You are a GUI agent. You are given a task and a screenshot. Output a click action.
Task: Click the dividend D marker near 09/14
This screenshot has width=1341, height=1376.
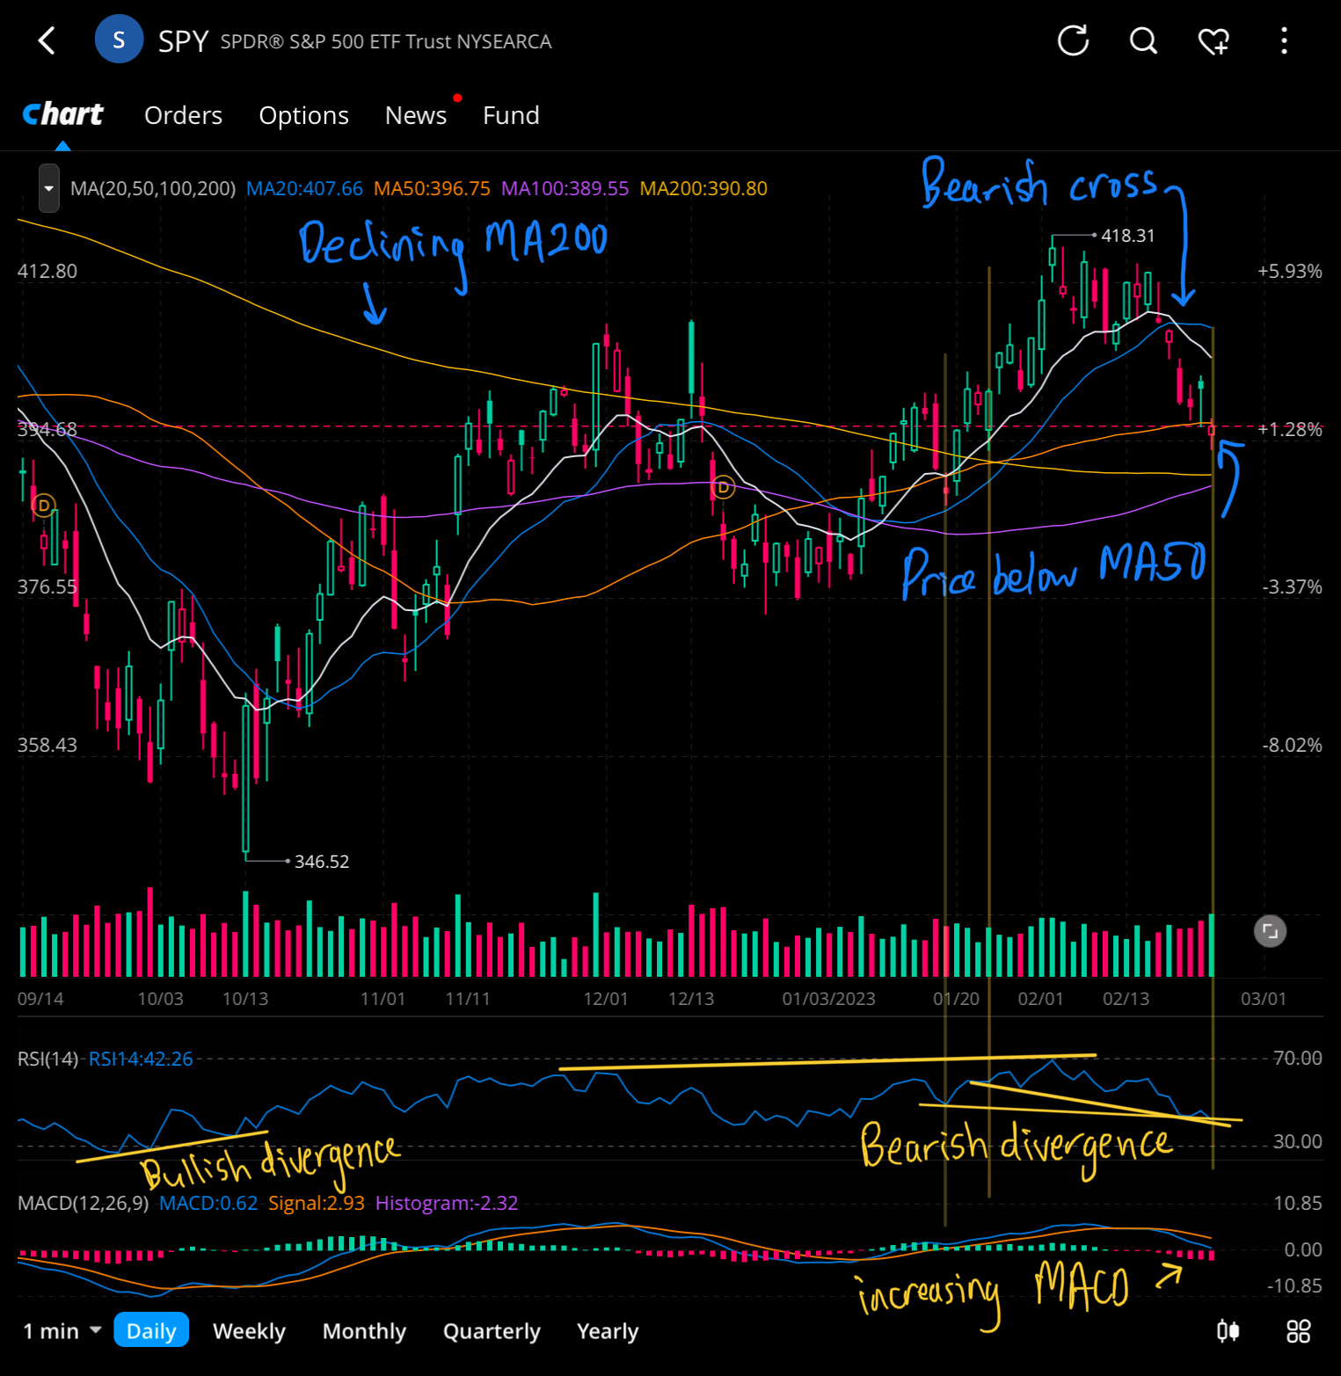[x=43, y=506]
